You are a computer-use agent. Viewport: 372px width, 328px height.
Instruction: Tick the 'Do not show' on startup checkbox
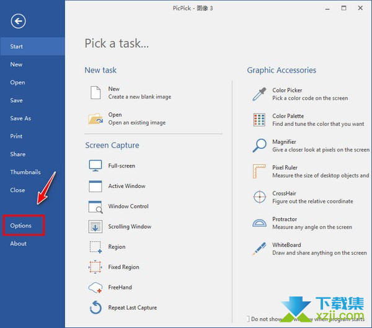point(248,319)
